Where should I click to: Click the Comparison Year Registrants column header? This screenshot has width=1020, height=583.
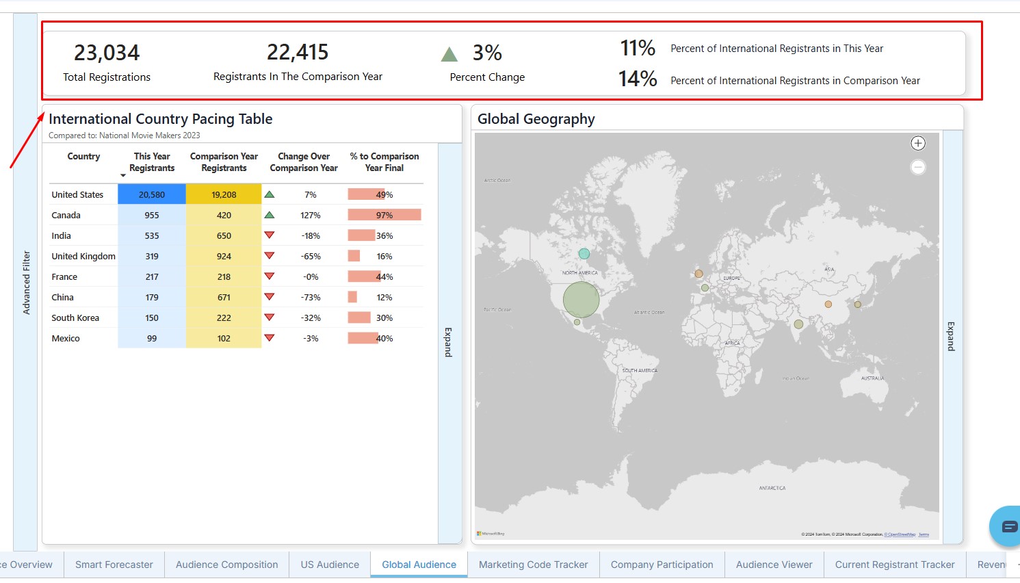coord(224,162)
